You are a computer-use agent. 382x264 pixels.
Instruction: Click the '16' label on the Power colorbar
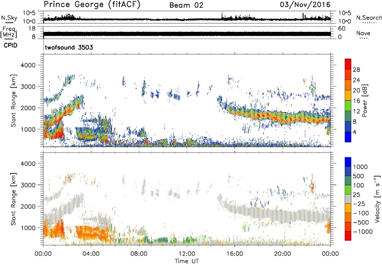(356, 101)
